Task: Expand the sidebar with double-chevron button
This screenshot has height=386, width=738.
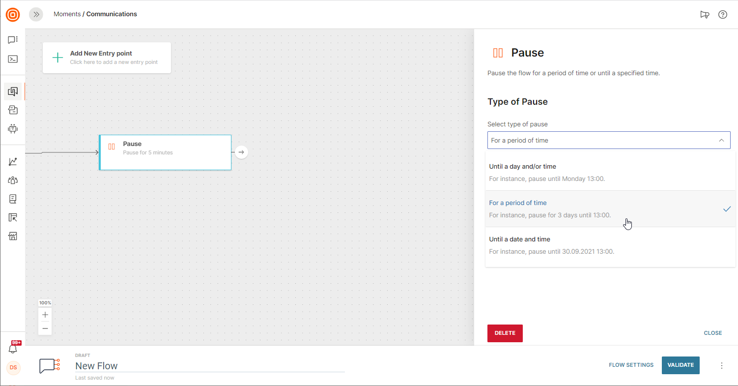Action: coord(36,14)
